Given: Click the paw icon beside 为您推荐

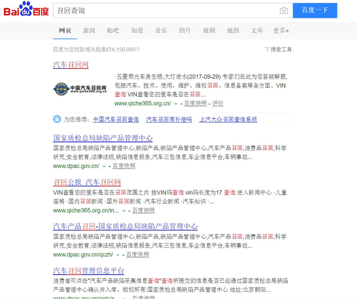Looking at the screenshot, I should pyautogui.click(x=57, y=119).
